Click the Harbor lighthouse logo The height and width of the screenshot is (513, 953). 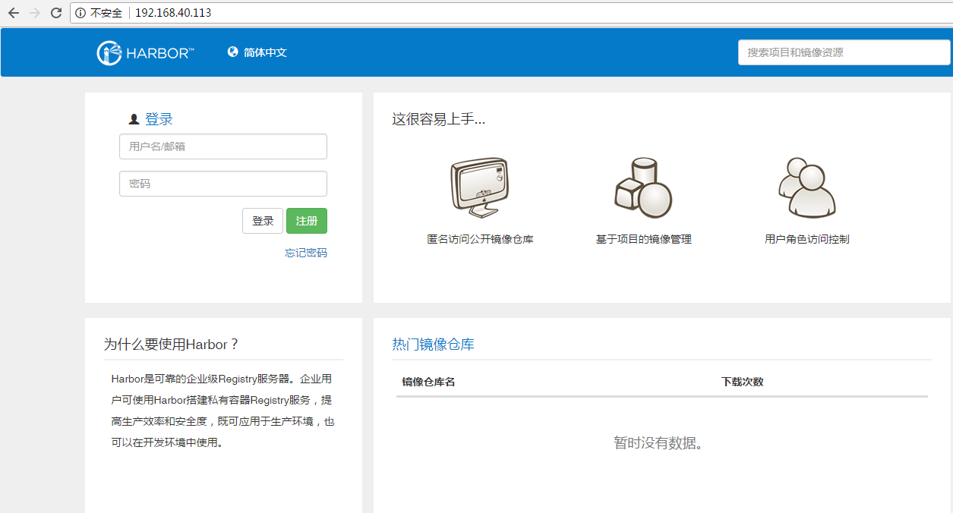tap(109, 53)
